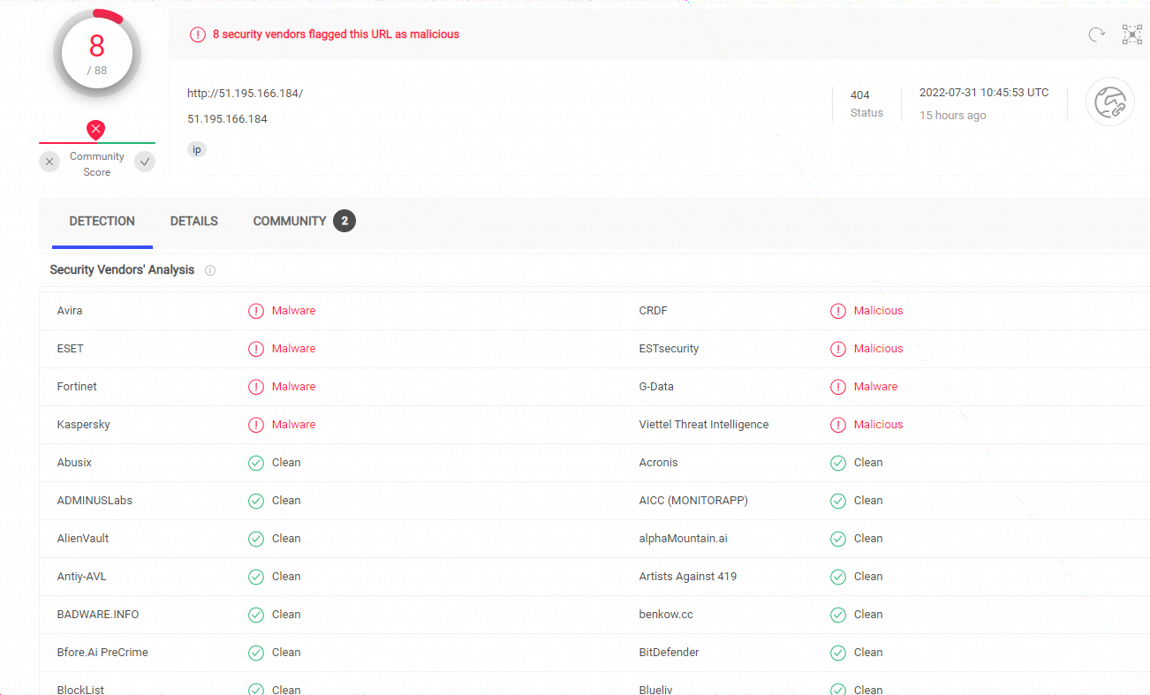Click the Viettel Threat Intelligence alert icon

point(838,425)
